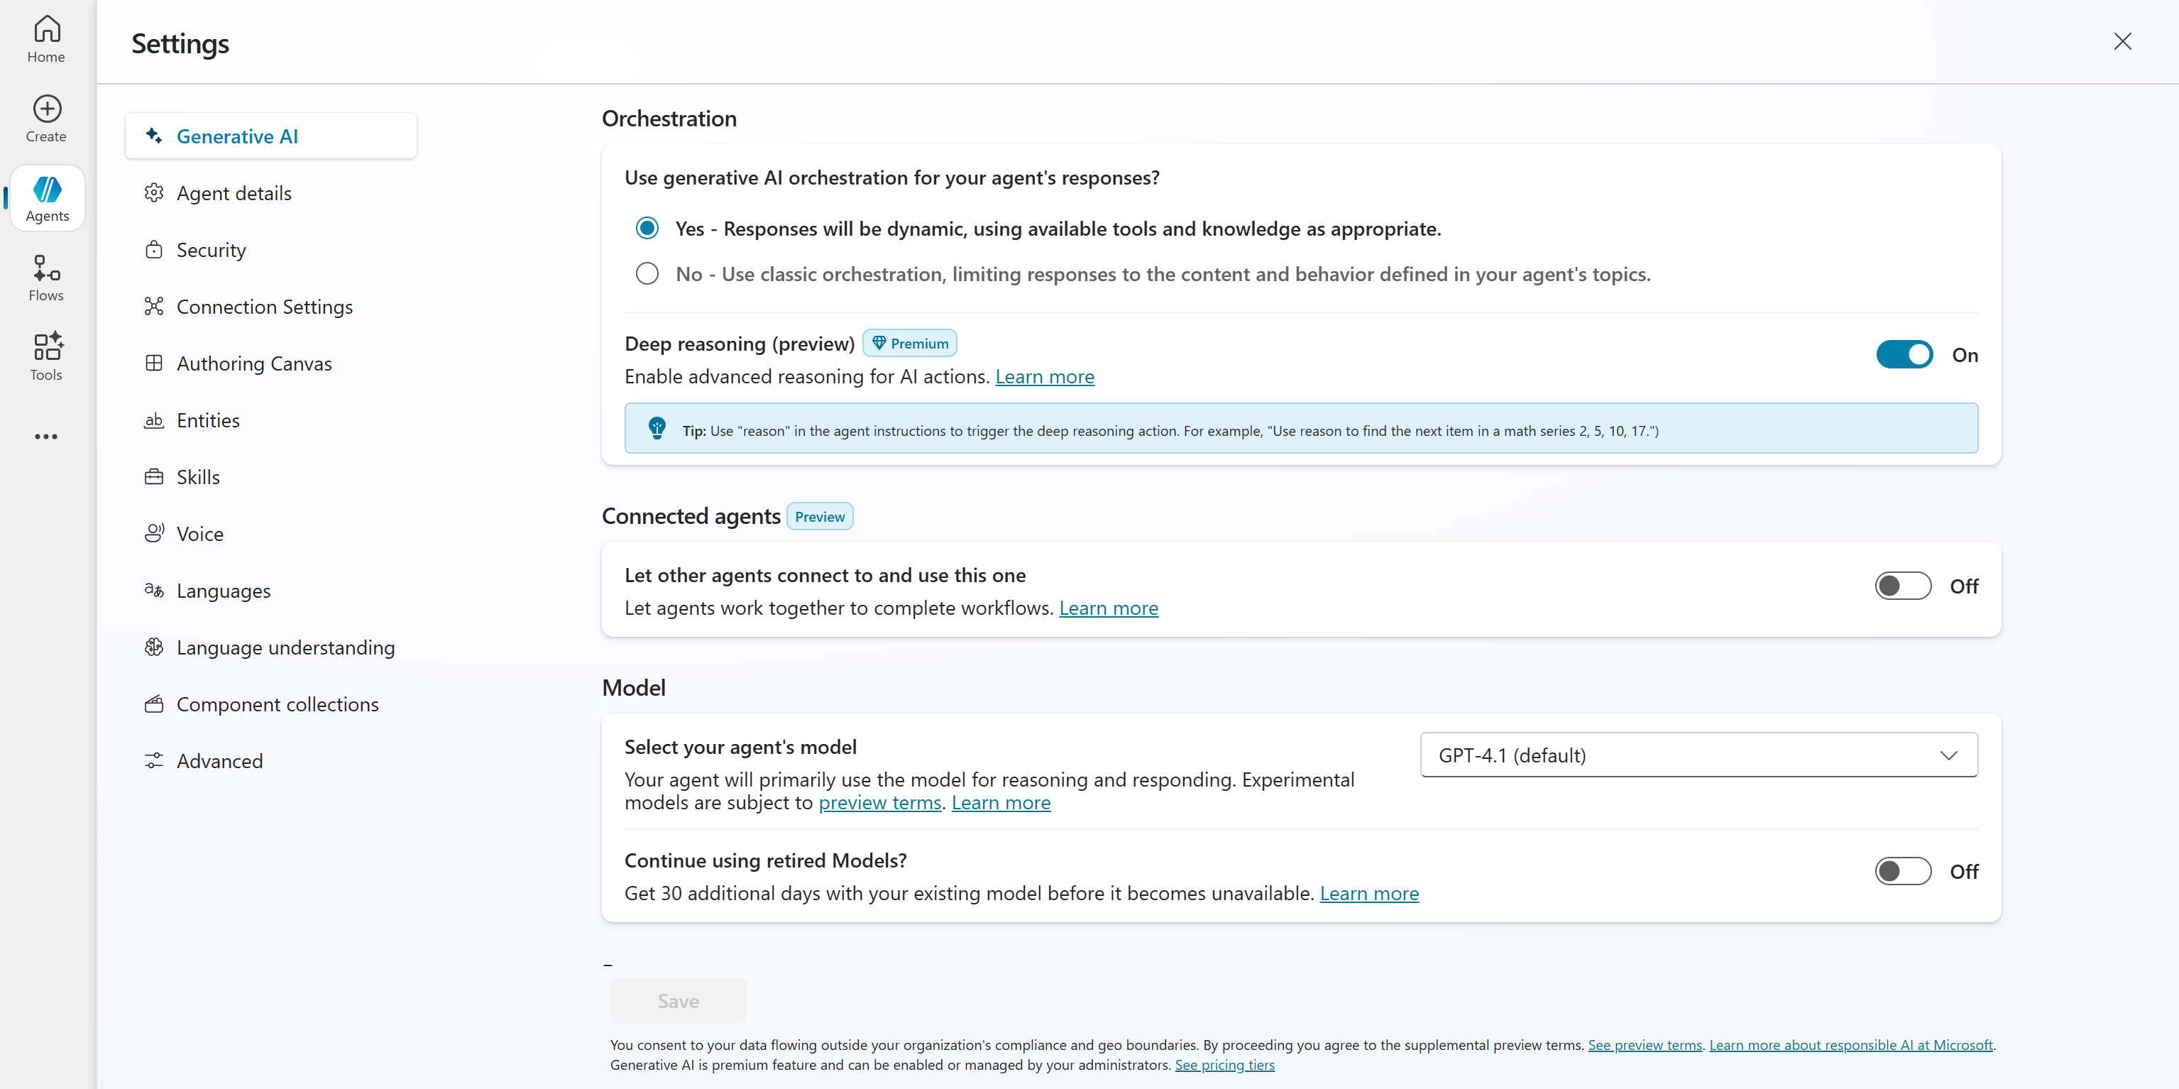The image size is (2179, 1089).
Task: Turn off the Deep reasoning toggle
Action: pos(1903,354)
